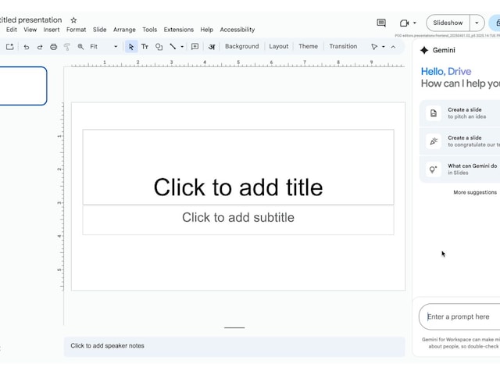Select the Text box tool
This screenshot has height=375, width=500.
point(145,47)
